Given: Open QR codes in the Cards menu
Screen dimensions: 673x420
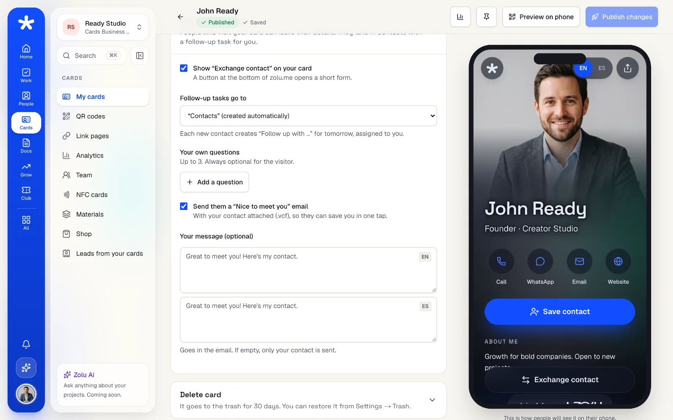Looking at the screenshot, I should [103, 116].
